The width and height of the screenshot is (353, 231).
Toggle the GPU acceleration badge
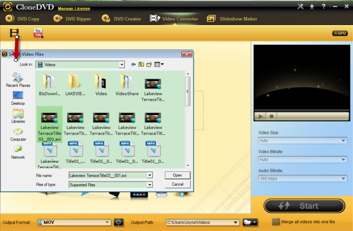click(340, 34)
